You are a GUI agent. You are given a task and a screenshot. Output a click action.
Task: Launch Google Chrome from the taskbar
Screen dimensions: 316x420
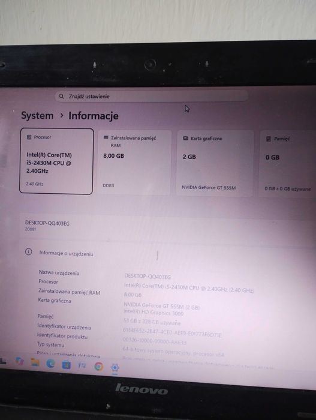[x=99, y=367]
